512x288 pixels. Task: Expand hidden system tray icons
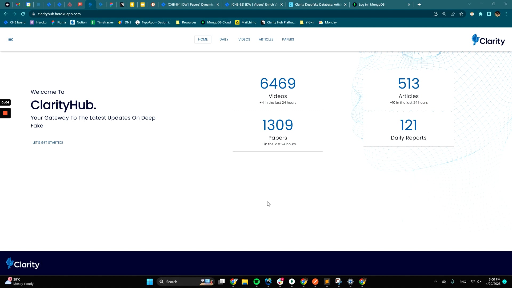pyautogui.click(x=435, y=281)
